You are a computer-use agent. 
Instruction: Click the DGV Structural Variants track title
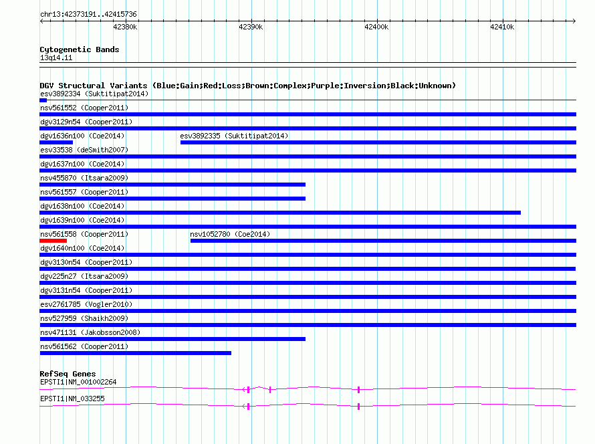[248, 86]
